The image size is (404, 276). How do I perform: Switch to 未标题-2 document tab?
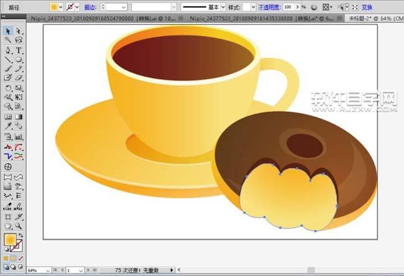(x=375, y=18)
